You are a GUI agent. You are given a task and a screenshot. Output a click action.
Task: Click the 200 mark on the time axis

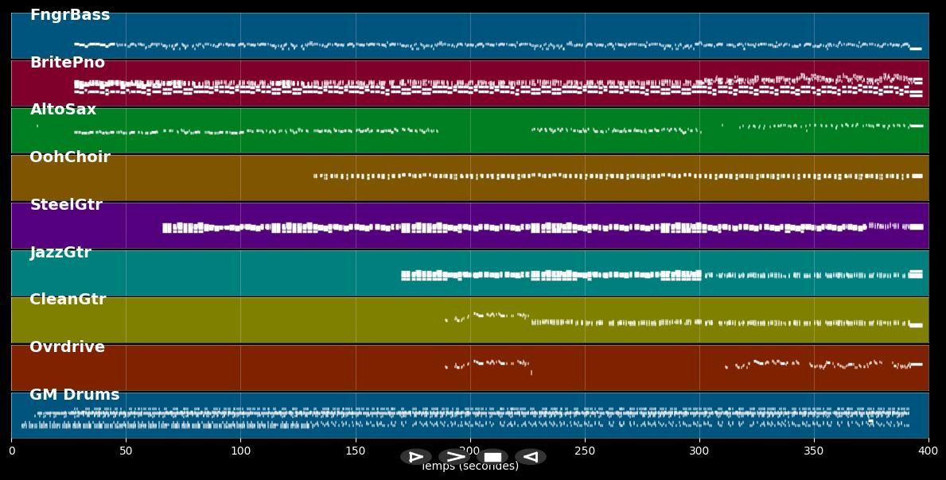[x=469, y=450]
